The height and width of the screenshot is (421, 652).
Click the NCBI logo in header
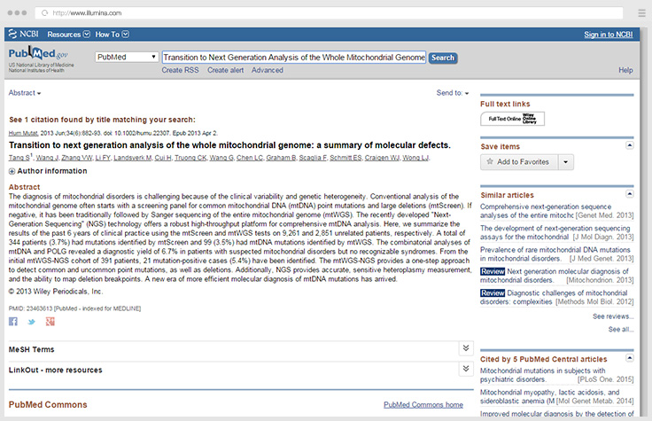pos(24,35)
